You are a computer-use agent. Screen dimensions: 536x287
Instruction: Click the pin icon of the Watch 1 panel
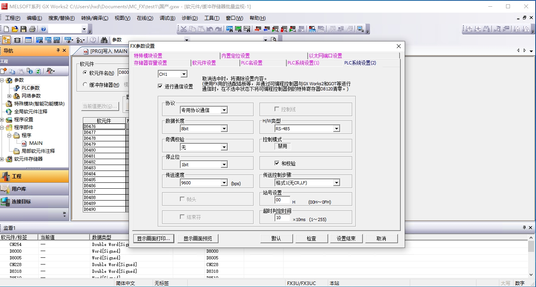coord(524,228)
